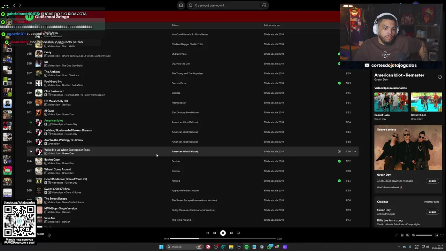Image resolution: width=446 pixels, height=251 pixels.
Task: Select the playing song American Idiot
Action: (53, 120)
